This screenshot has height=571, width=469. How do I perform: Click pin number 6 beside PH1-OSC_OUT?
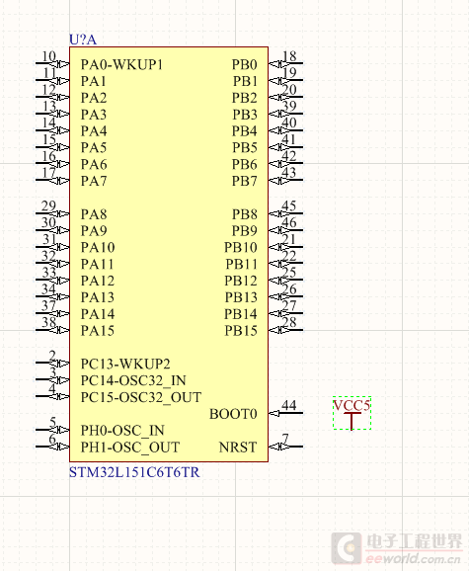pos(52,439)
